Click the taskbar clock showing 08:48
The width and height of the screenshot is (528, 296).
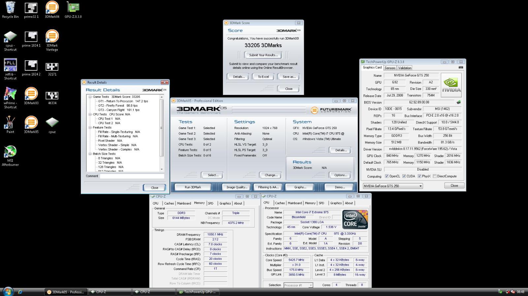pyautogui.click(x=520, y=292)
